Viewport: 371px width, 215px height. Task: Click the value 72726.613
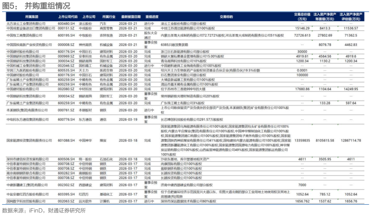click(x=302, y=36)
